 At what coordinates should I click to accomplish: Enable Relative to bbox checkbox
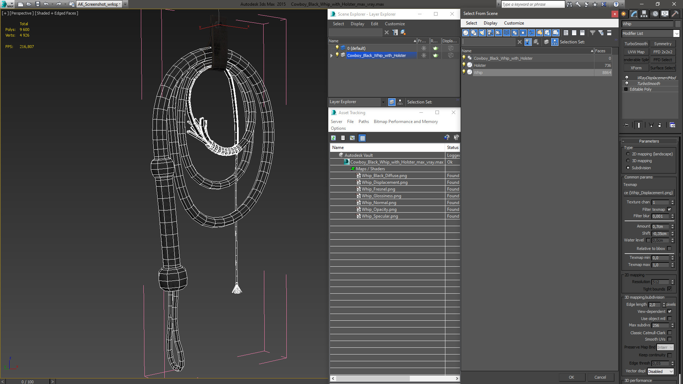coord(669,249)
